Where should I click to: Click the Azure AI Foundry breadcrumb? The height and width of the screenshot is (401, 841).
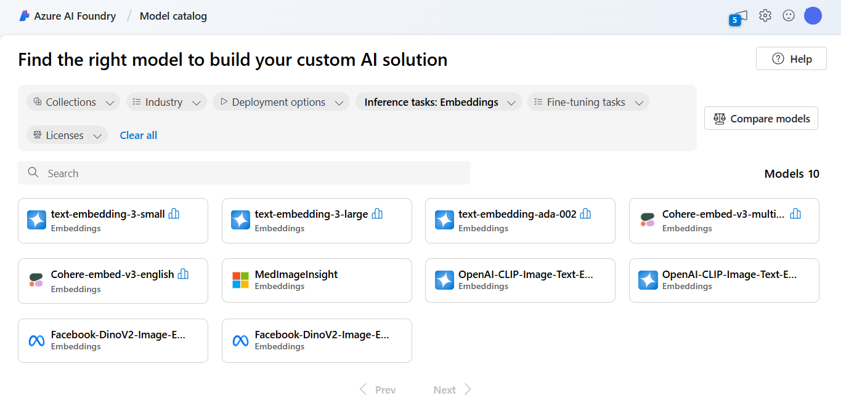click(x=75, y=16)
